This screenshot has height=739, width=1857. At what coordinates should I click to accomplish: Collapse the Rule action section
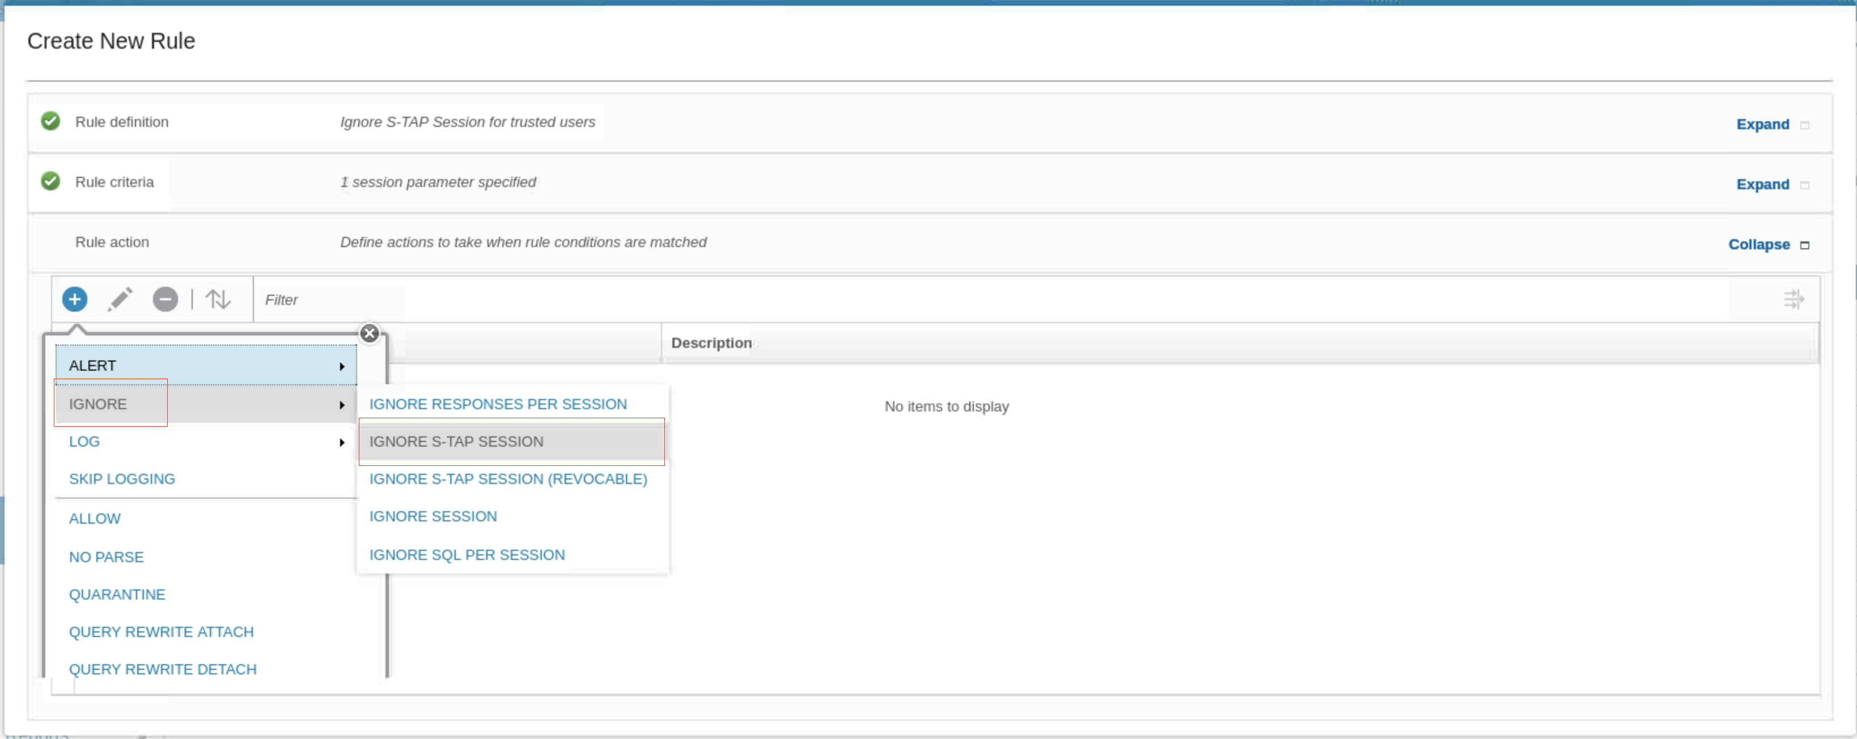click(1758, 244)
